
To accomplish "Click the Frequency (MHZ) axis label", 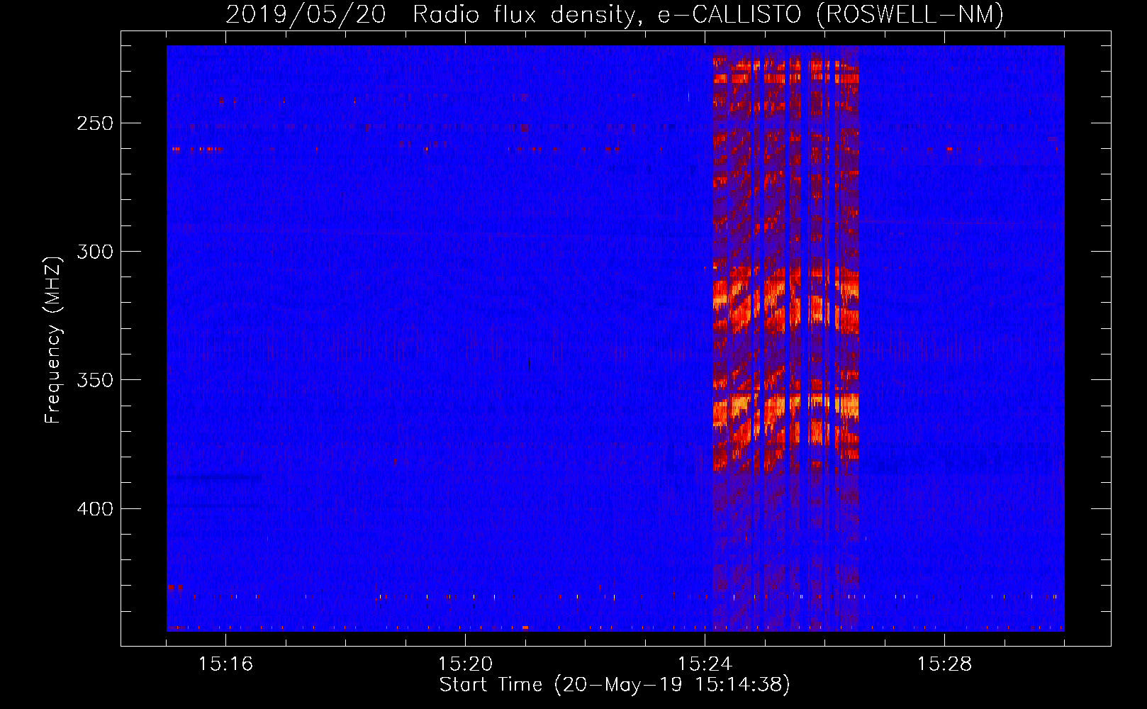I will (53, 340).
